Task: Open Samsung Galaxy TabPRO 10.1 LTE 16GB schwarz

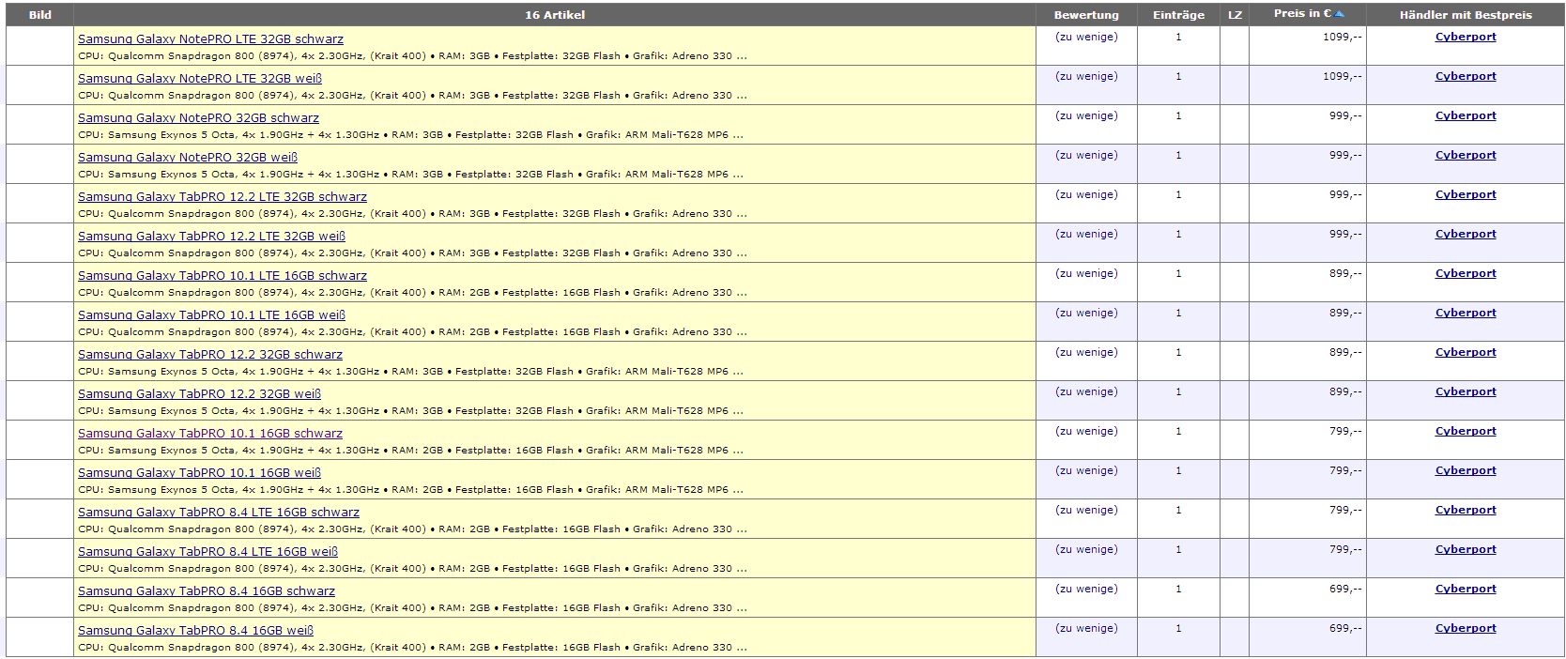Action: [223, 276]
